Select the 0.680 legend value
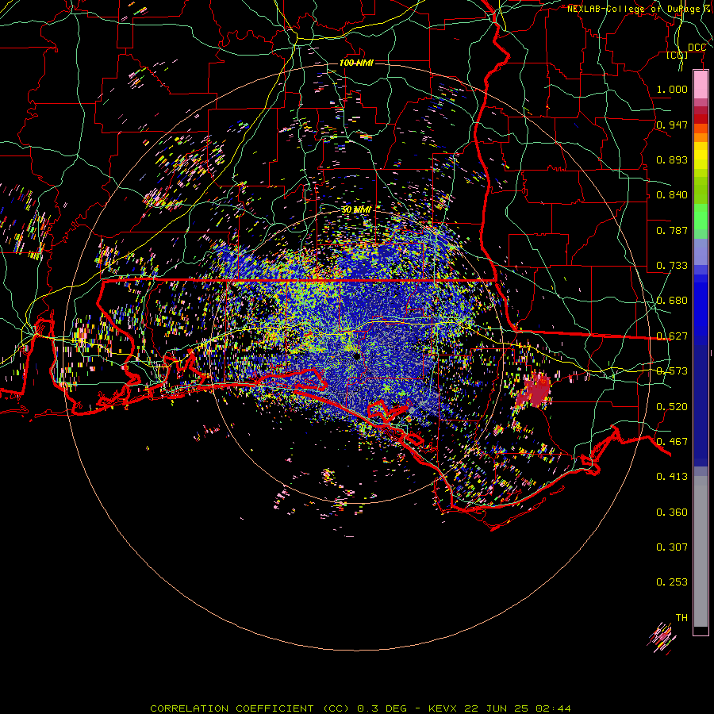 click(x=672, y=301)
